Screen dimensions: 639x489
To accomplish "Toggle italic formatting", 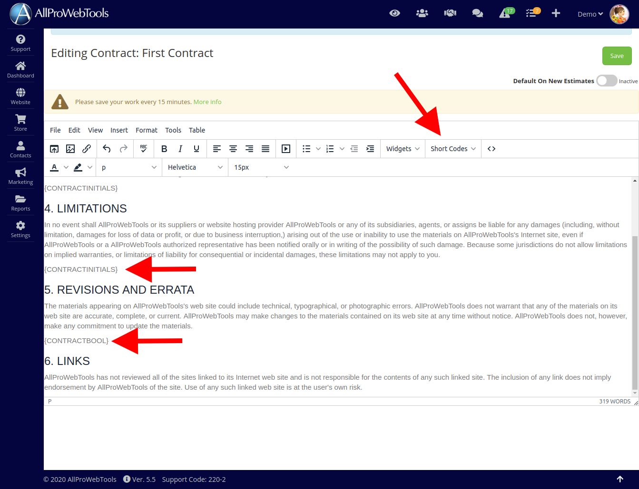I will pos(180,149).
